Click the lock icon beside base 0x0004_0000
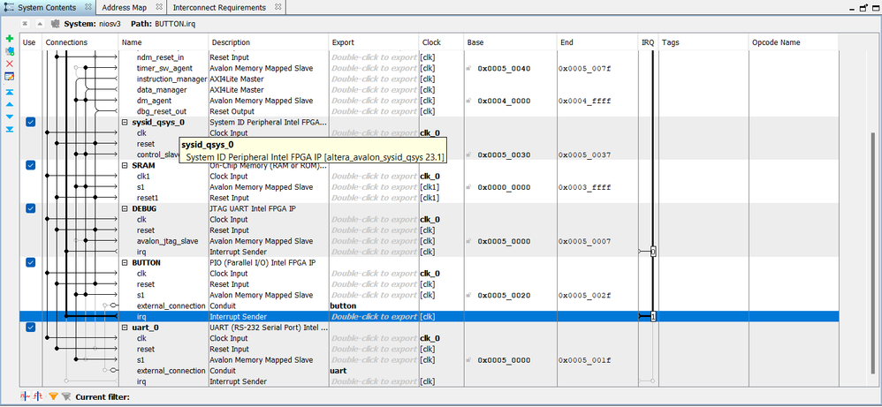The width and height of the screenshot is (882, 407). pyautogui.click(x=468, y=102)
